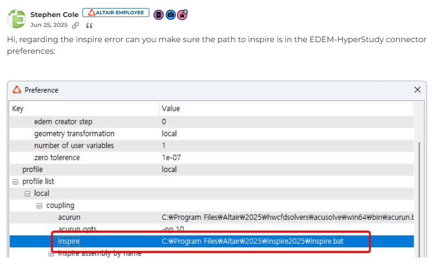
Task: Select the geometry transformation row
Action: coord(212,133)
